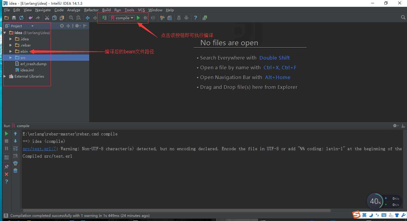This screenshot has height=221, width=407.
Task: Click the Help question mark in toolbar
Action: [196, 18]
